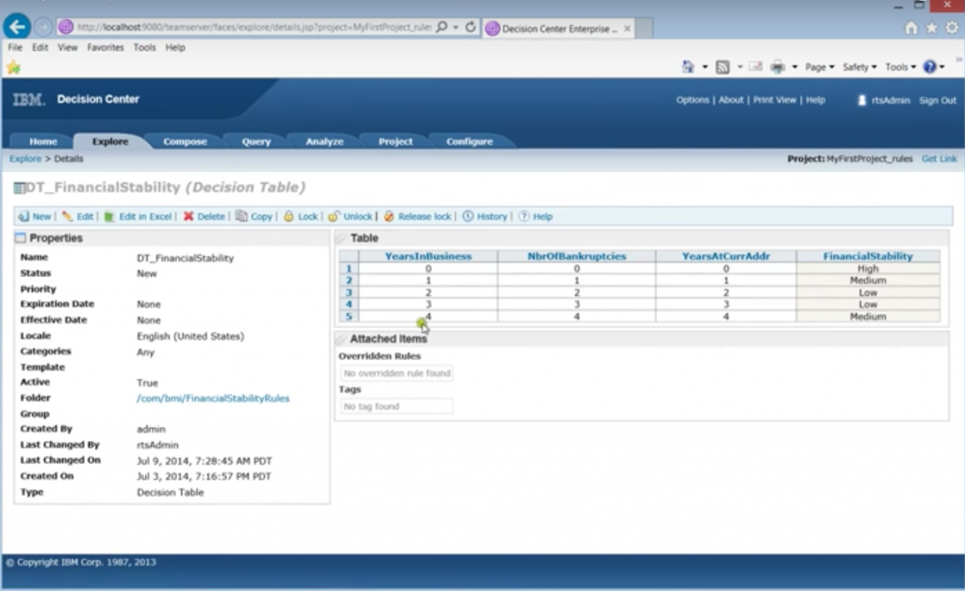Click the read mail icon
This screenshot has height=591, width=965.
point(756,67)
